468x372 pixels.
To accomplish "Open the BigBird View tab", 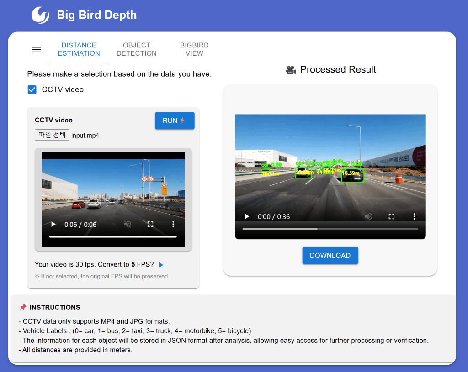I will pyautogui.click(x=194, y=49).
